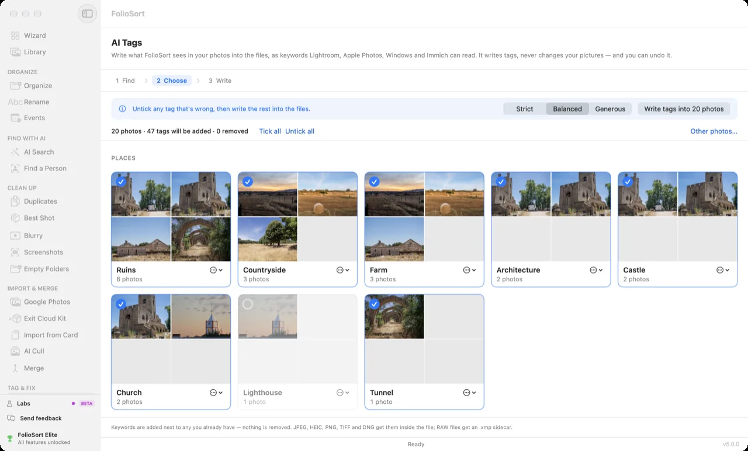Click the Labs flask icon
This screenshot has height=451, width=748.
point(10,404)
